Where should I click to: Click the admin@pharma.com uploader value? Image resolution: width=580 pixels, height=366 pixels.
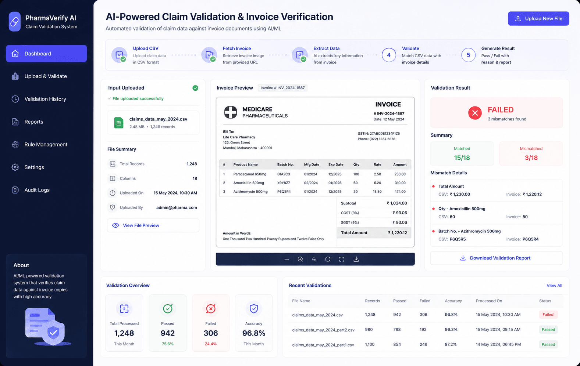point(177,207)
